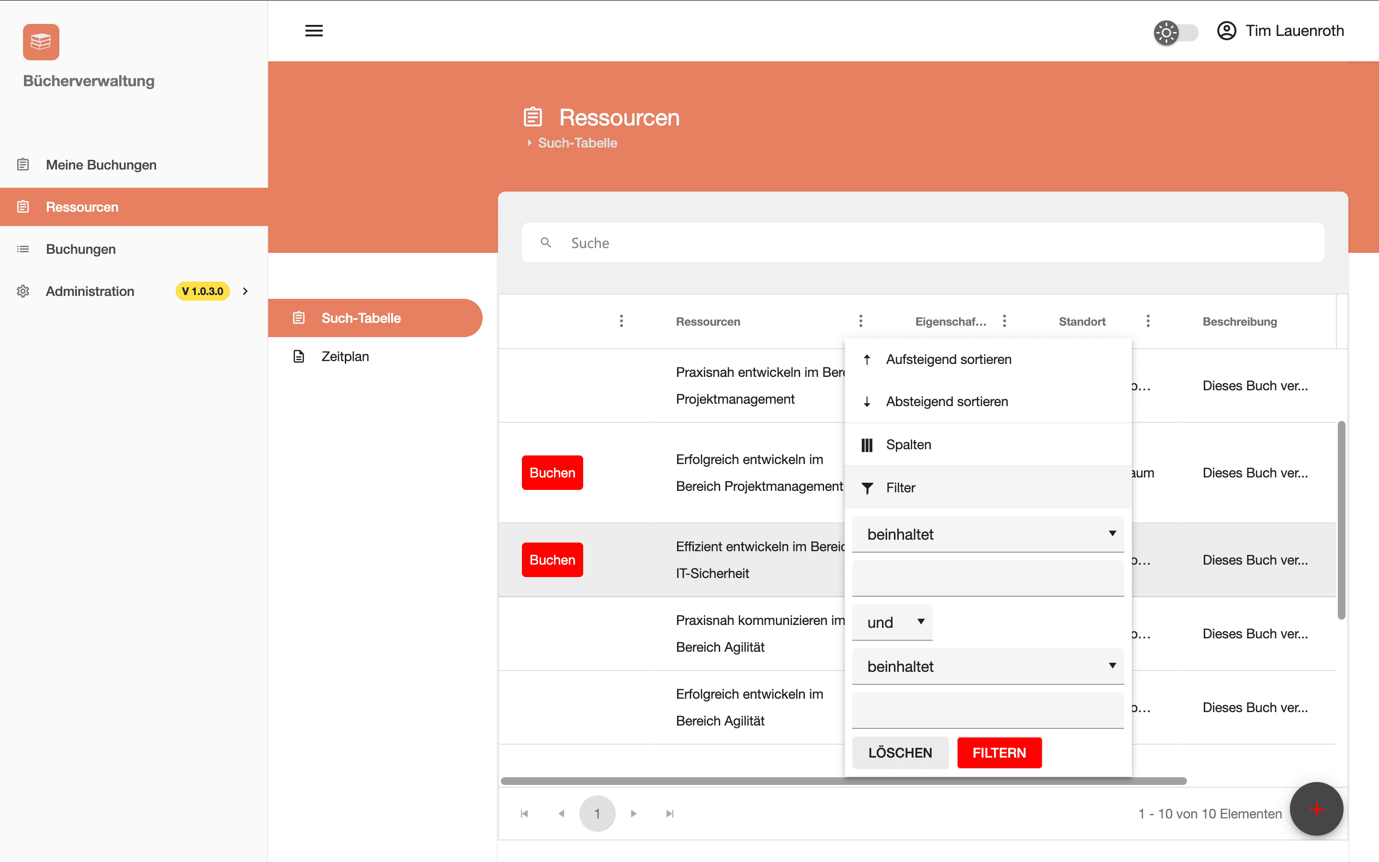
Task: Click the descending sort arrow icon
Action: [867, 402]
